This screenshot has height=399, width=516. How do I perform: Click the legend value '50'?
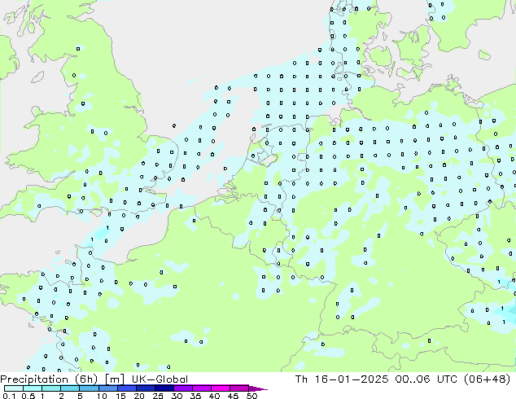point(251,396)
